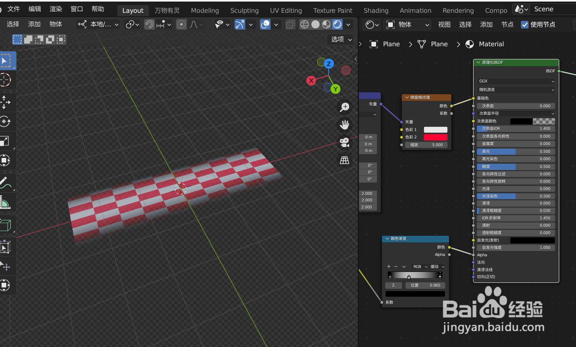Open the viewport 添加 menu
576x347 pixels.
(x=34, y=24)
